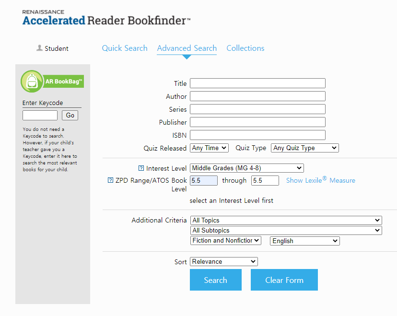Expand the All Subtopics dropdown
The height and width of the screenshot is (316, 397).
coord(286,231)
